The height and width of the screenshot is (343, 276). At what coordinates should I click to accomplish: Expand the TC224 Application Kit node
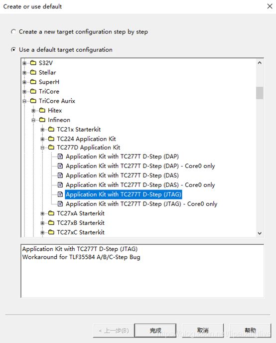click(42, 139)
